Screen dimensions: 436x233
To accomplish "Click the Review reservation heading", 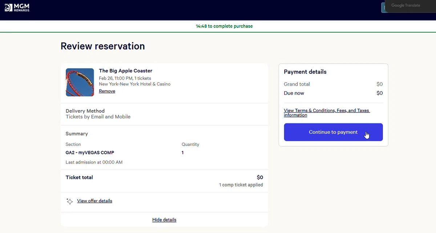I will (x=102, y=46).
